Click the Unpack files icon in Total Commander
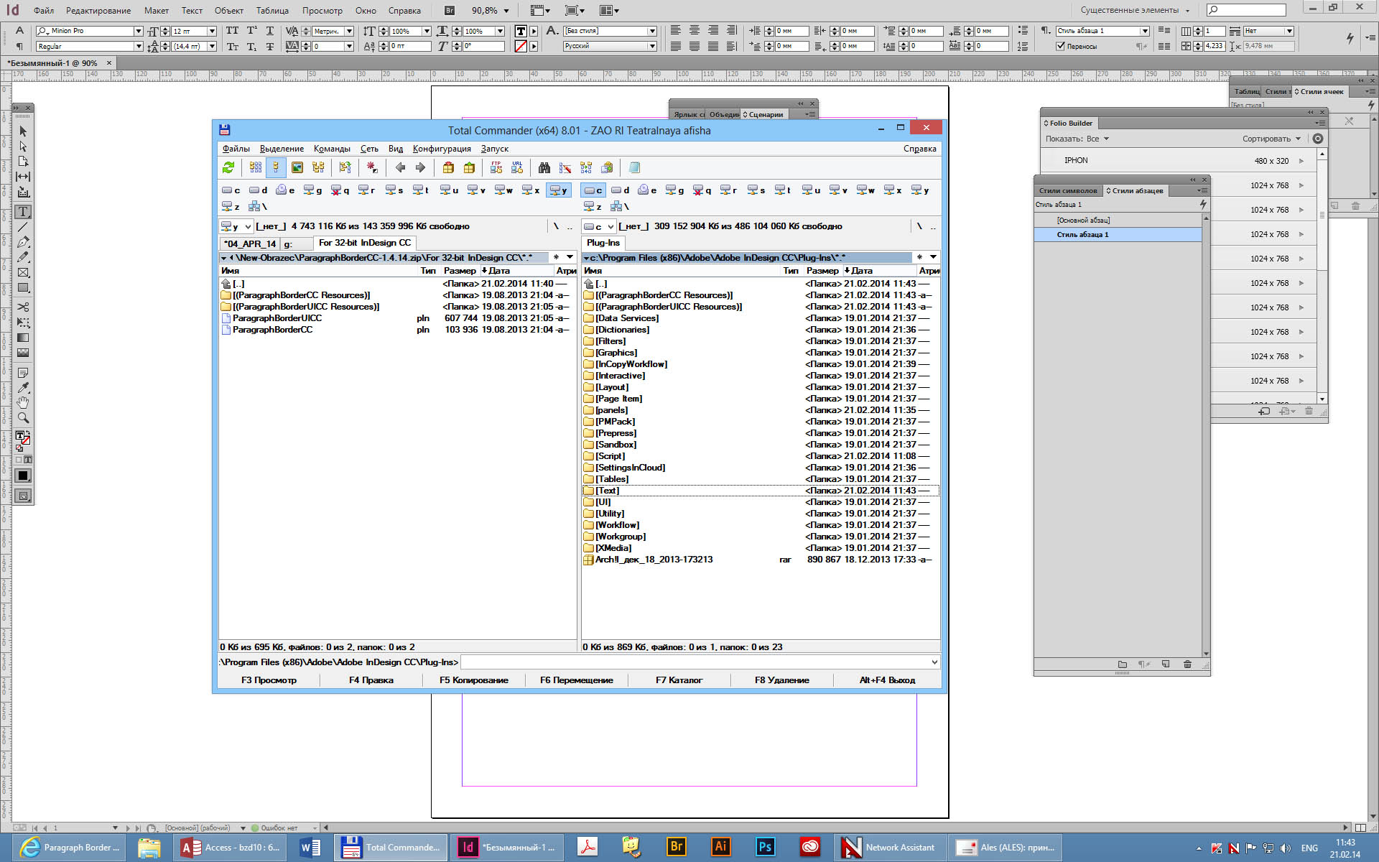 pos(469,167)
